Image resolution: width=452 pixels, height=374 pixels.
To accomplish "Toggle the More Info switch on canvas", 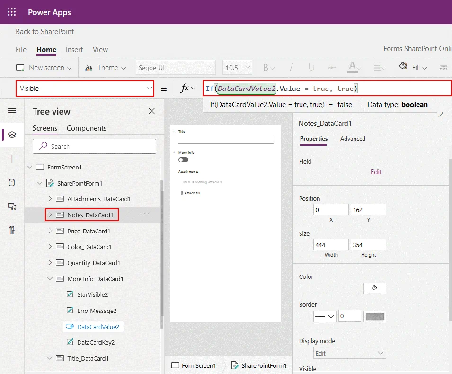I will click(183, 160).
